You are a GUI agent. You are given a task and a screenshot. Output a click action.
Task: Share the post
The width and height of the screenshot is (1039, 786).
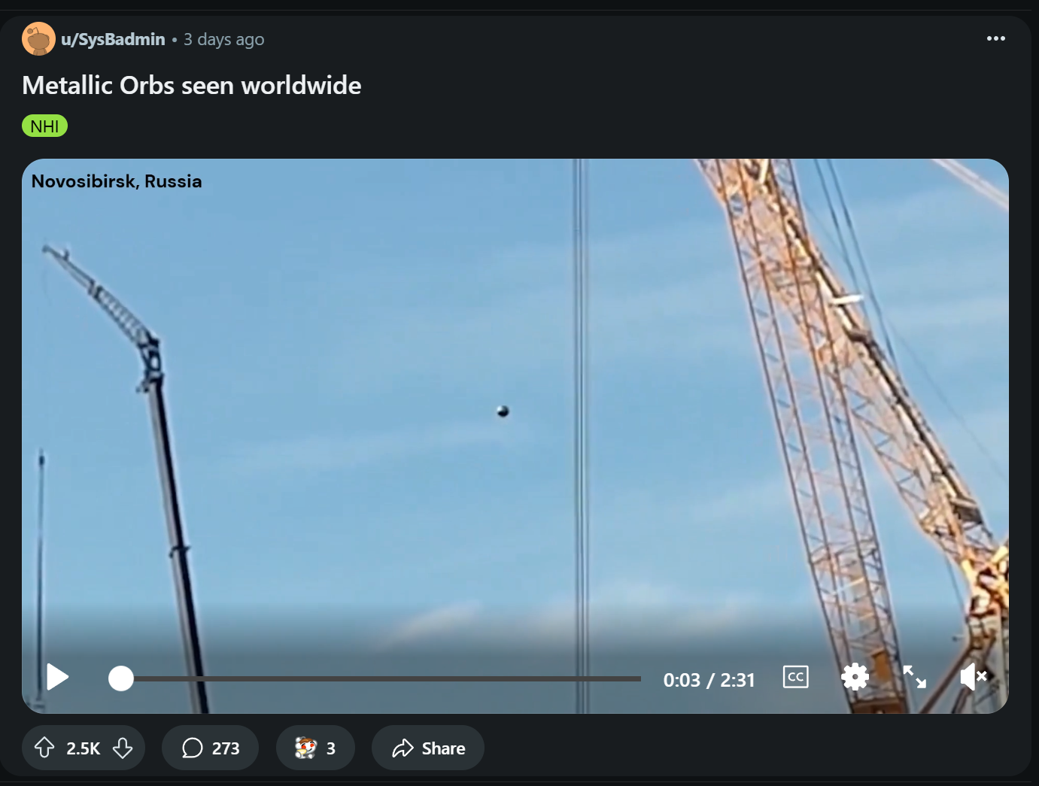(428, 748)
